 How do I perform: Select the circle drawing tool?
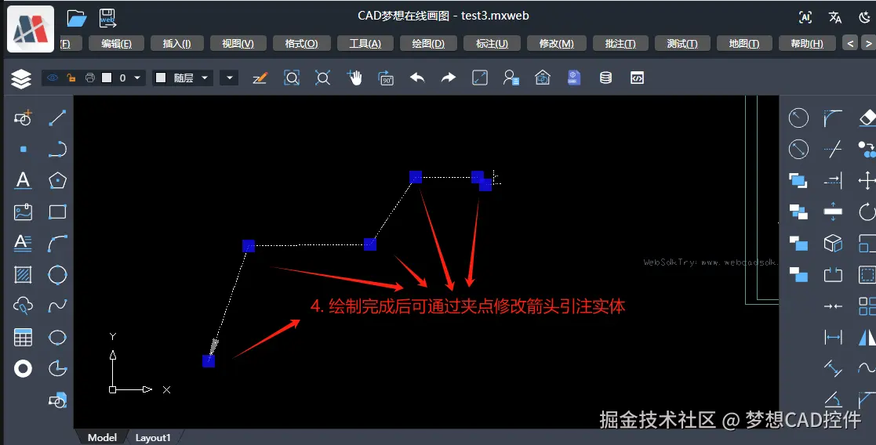pos(57,275)
